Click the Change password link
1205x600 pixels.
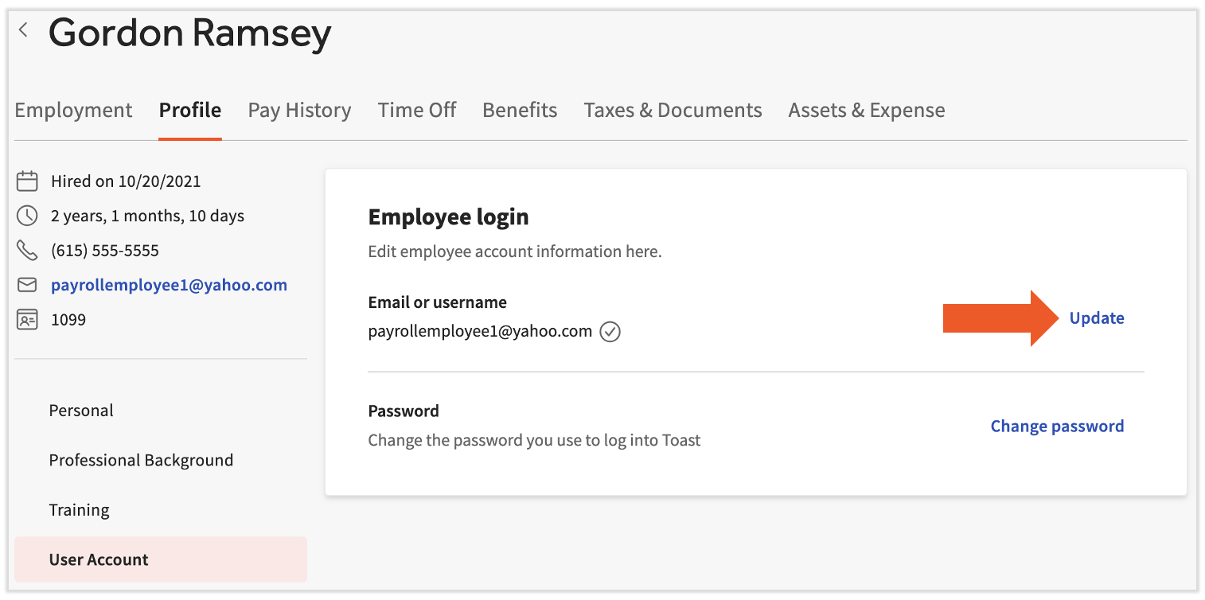point(1057,427)
